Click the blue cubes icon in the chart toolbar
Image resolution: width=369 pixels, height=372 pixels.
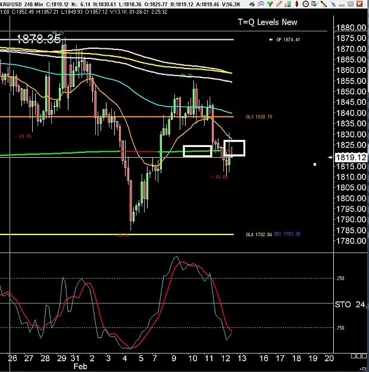[x=252, y=4]
